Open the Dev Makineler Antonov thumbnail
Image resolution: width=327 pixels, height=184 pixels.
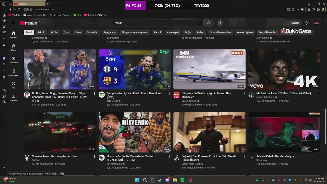pyautogui.click(x=209, y=69)
